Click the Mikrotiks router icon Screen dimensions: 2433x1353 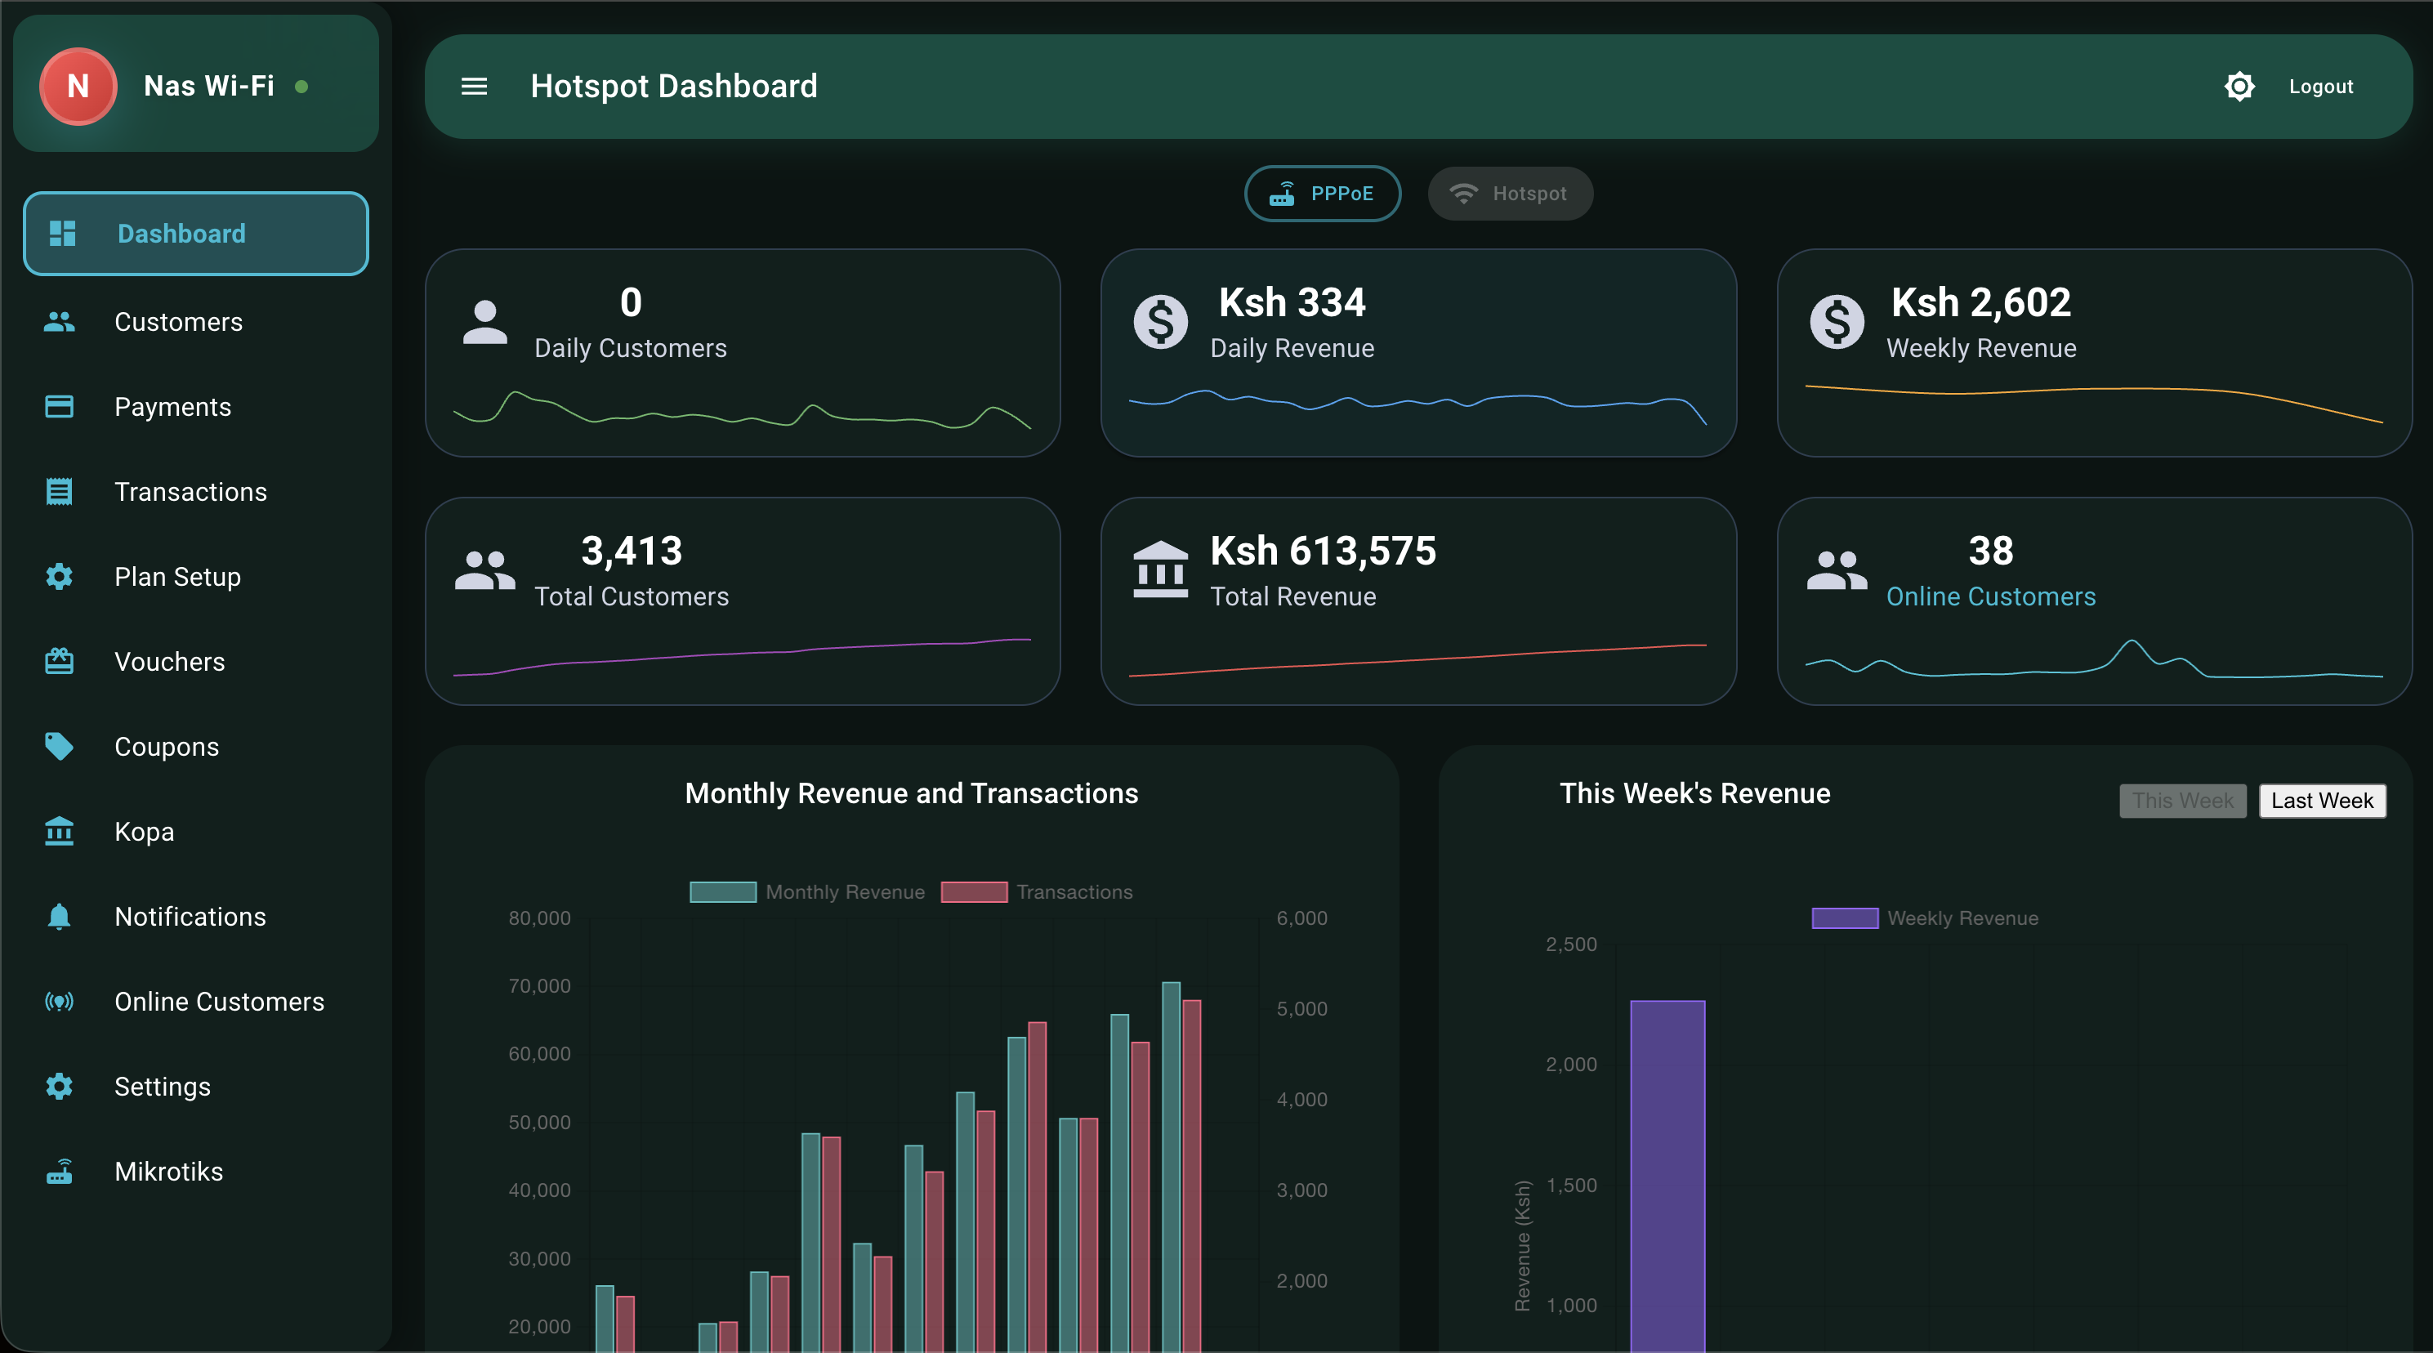tap(59, 1172)
